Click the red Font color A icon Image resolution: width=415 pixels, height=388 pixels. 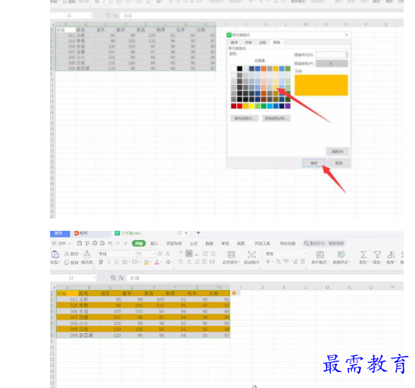tap(157, 262)
